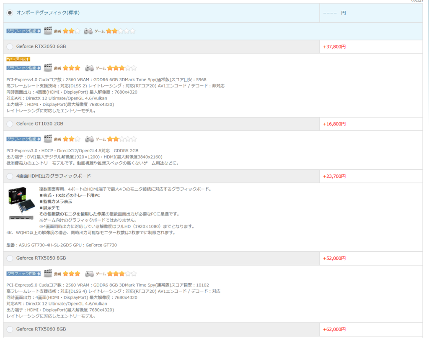Click the グラフィック性能 badge under RTX5050
This screenshot has width=429, height=338.
pos(23,274)
